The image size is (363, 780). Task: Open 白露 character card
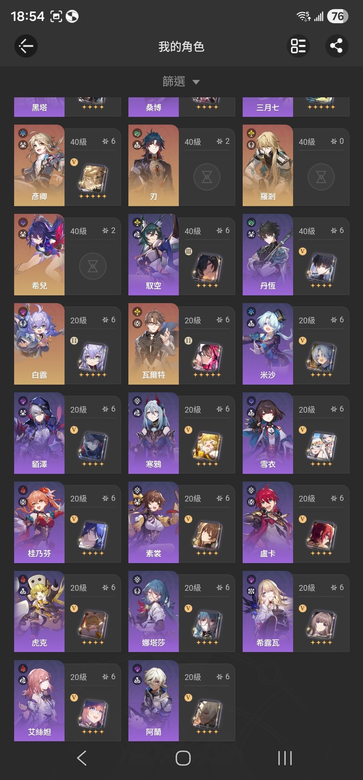click(67, 344)
